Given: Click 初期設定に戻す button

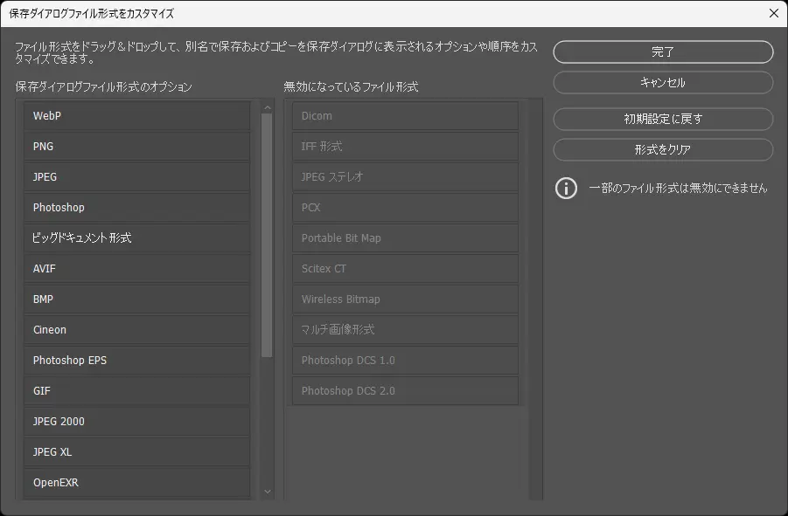Looking at the screenshot, I should (x=663, y=120).
